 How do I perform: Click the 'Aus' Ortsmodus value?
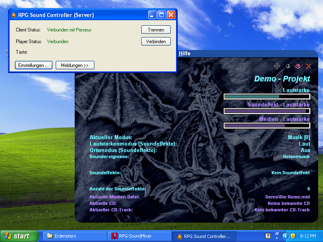tap(305, 150)
